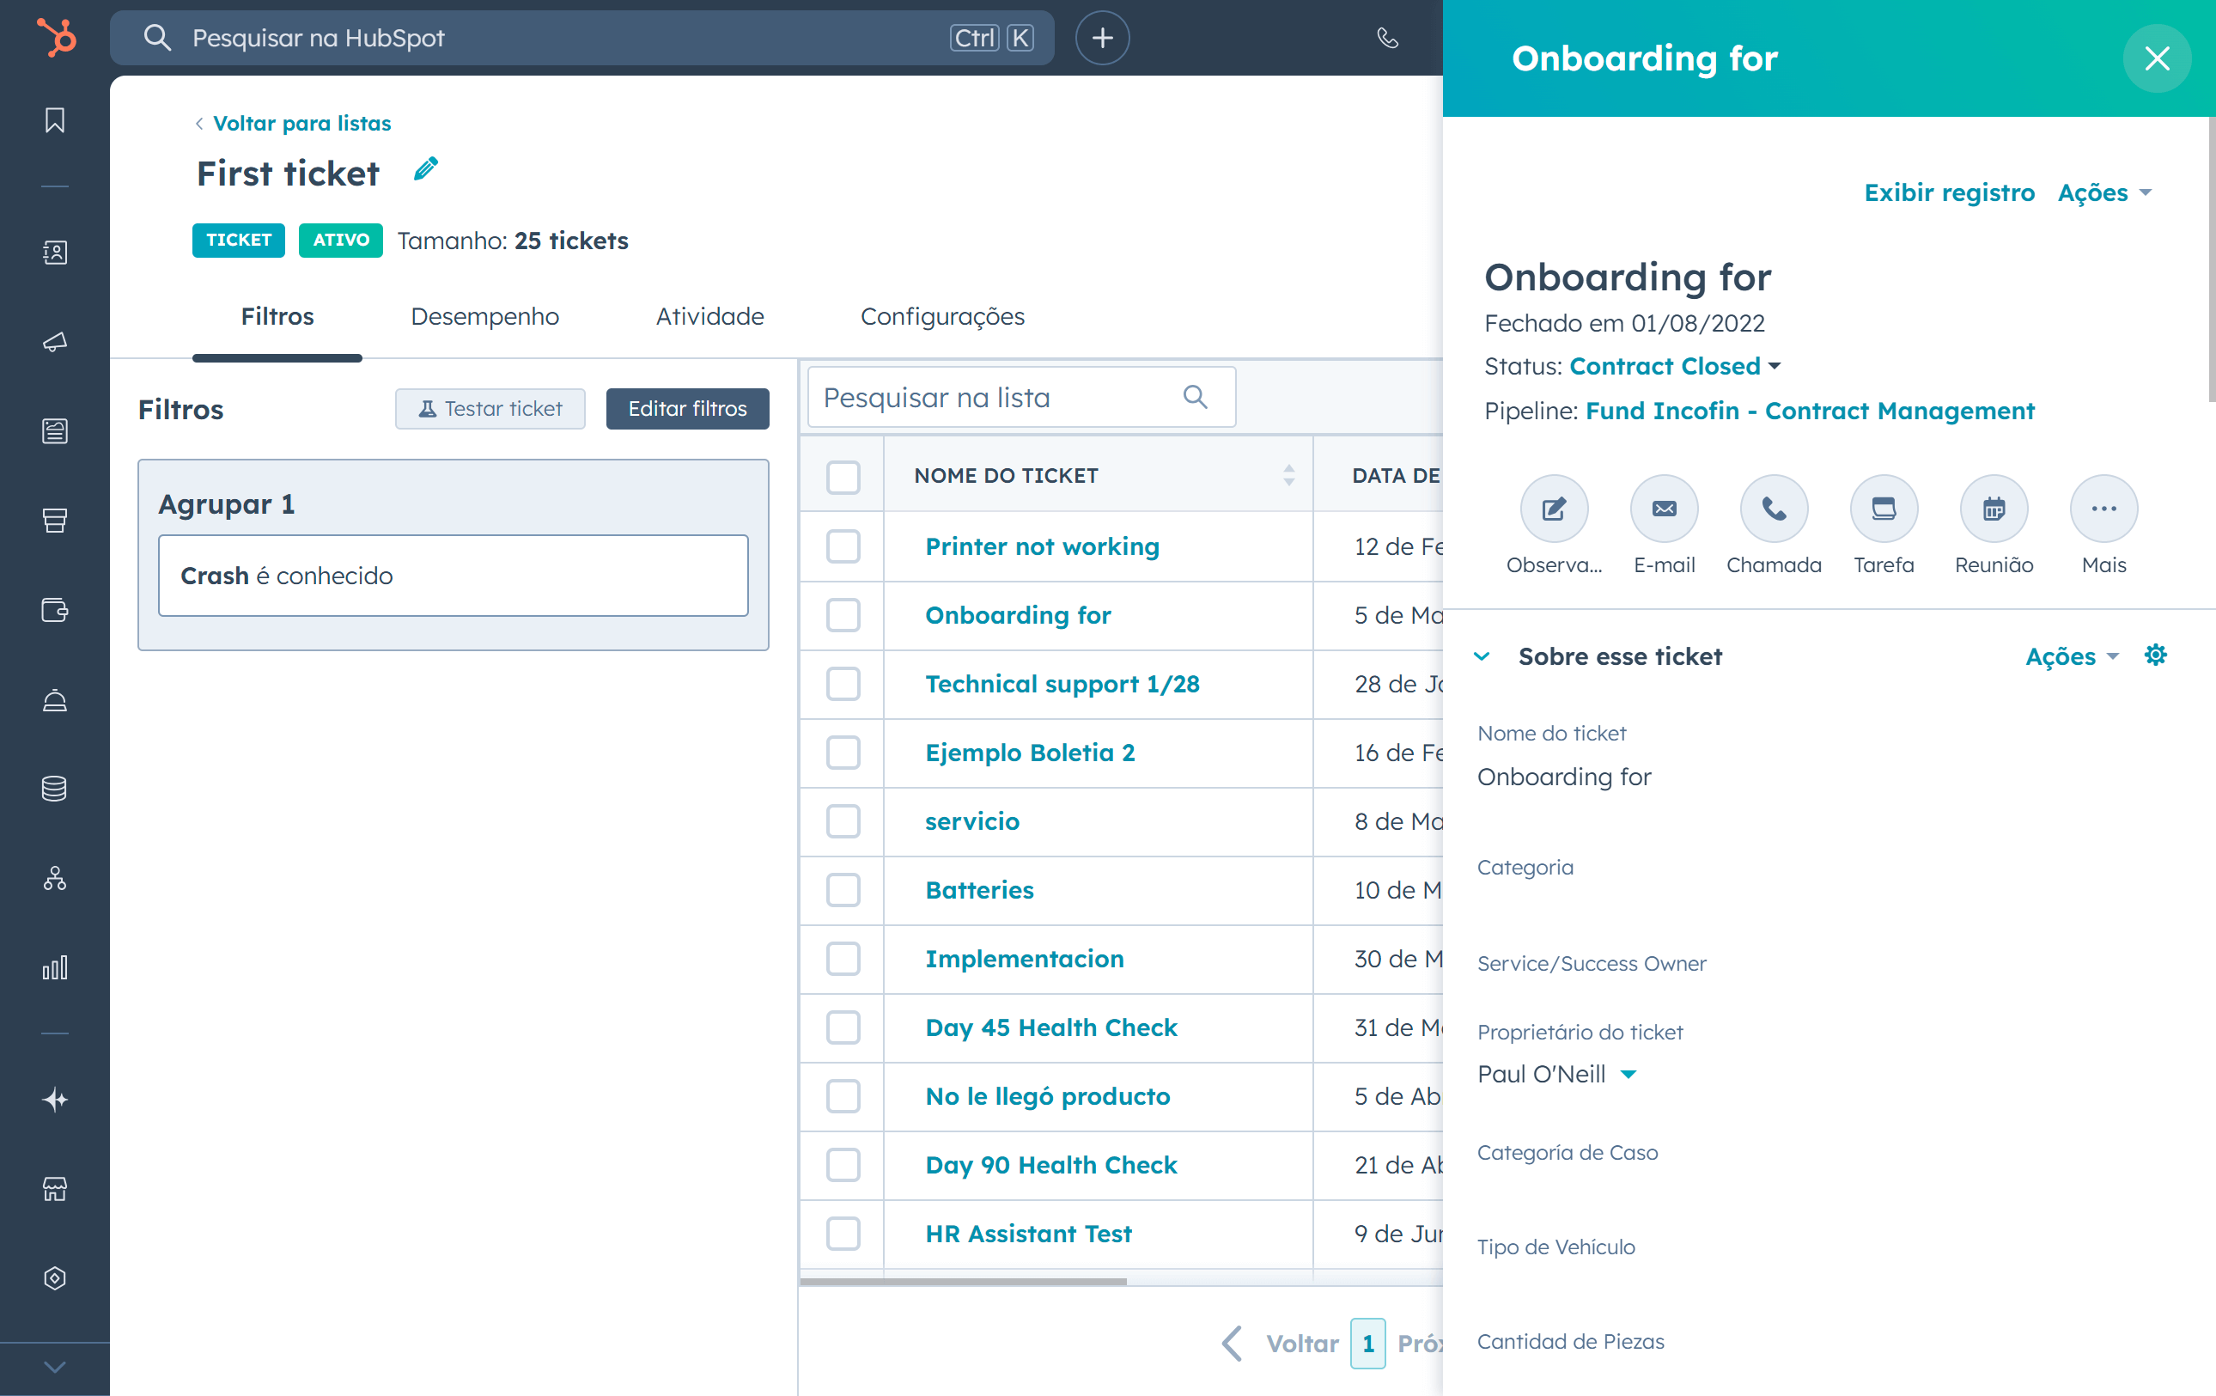Check the Technical support 1/28 row checkbox
The height and width of the screenshot is (1396, 2216).
(843, 684)
